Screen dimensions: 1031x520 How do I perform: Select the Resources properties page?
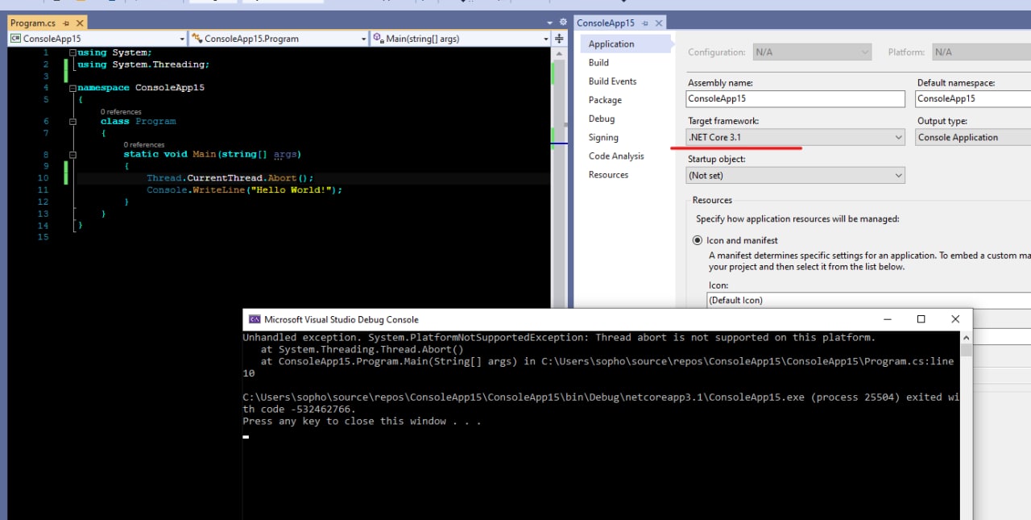pyautogui.click(x=608, y=175)
